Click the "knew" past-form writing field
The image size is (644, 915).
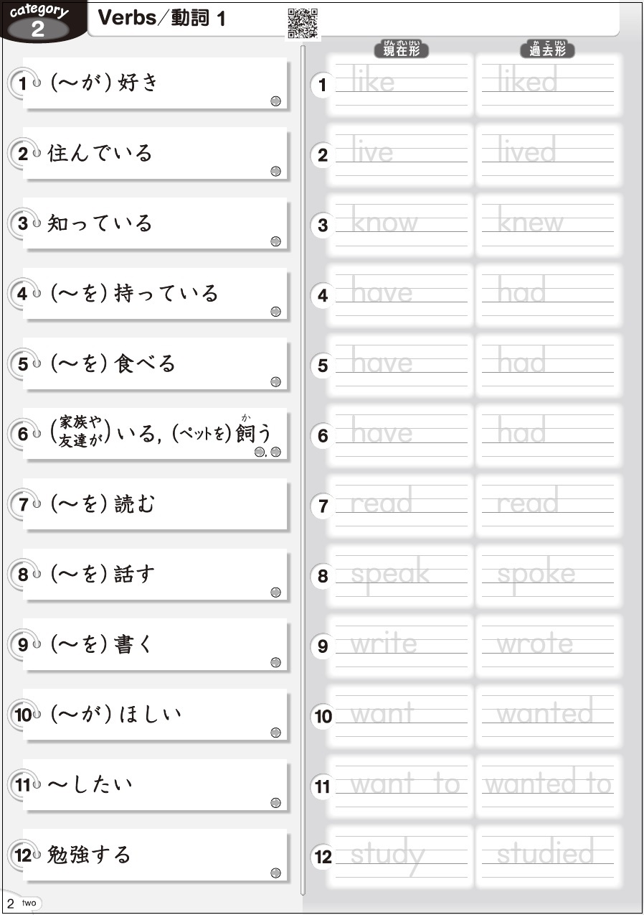(x=549, y=225)
